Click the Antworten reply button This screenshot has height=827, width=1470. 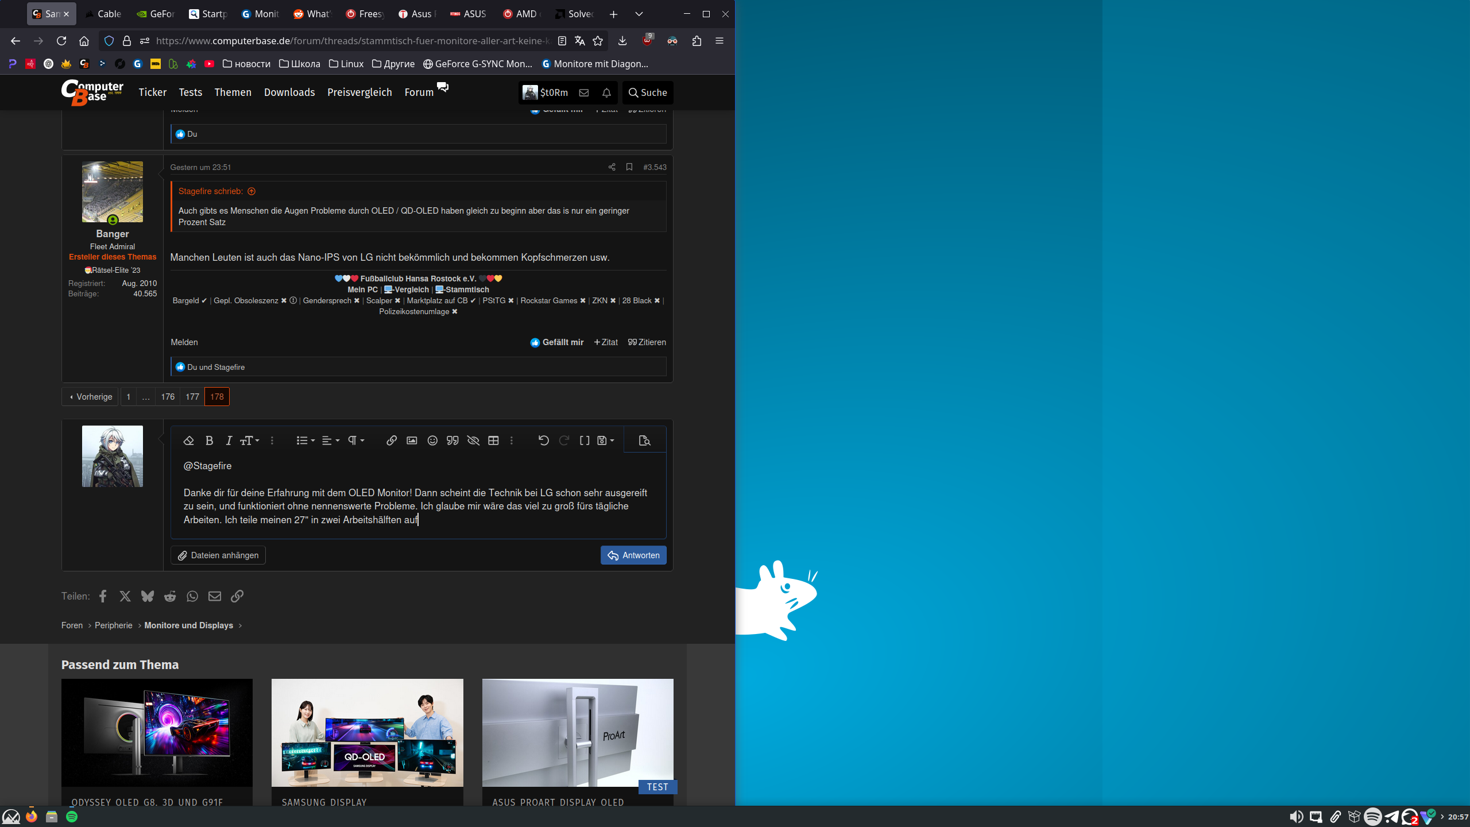point(633,555)
